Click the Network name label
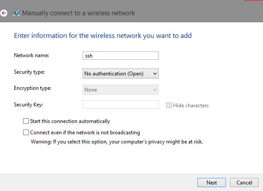Viewport: 263px width, 191px height. point(32,55)
